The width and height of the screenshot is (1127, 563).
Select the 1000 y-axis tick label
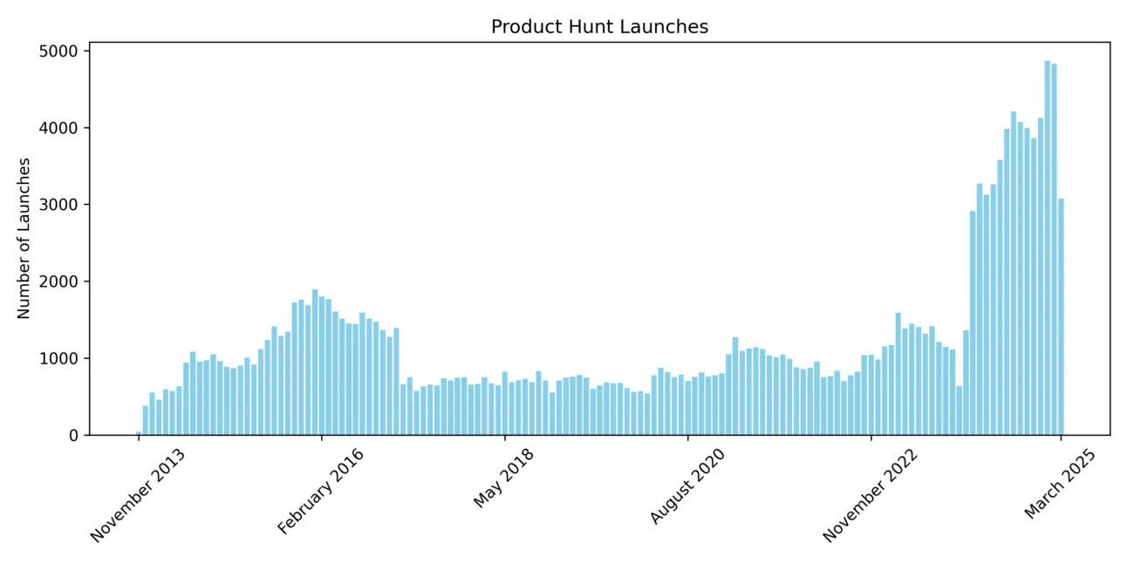(60, 358)
